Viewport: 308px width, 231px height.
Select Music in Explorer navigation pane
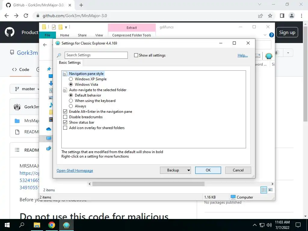click(51, 105)
